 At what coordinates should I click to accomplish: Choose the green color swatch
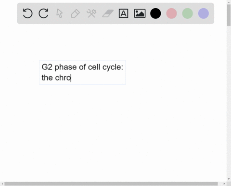(x=188, y=13)
